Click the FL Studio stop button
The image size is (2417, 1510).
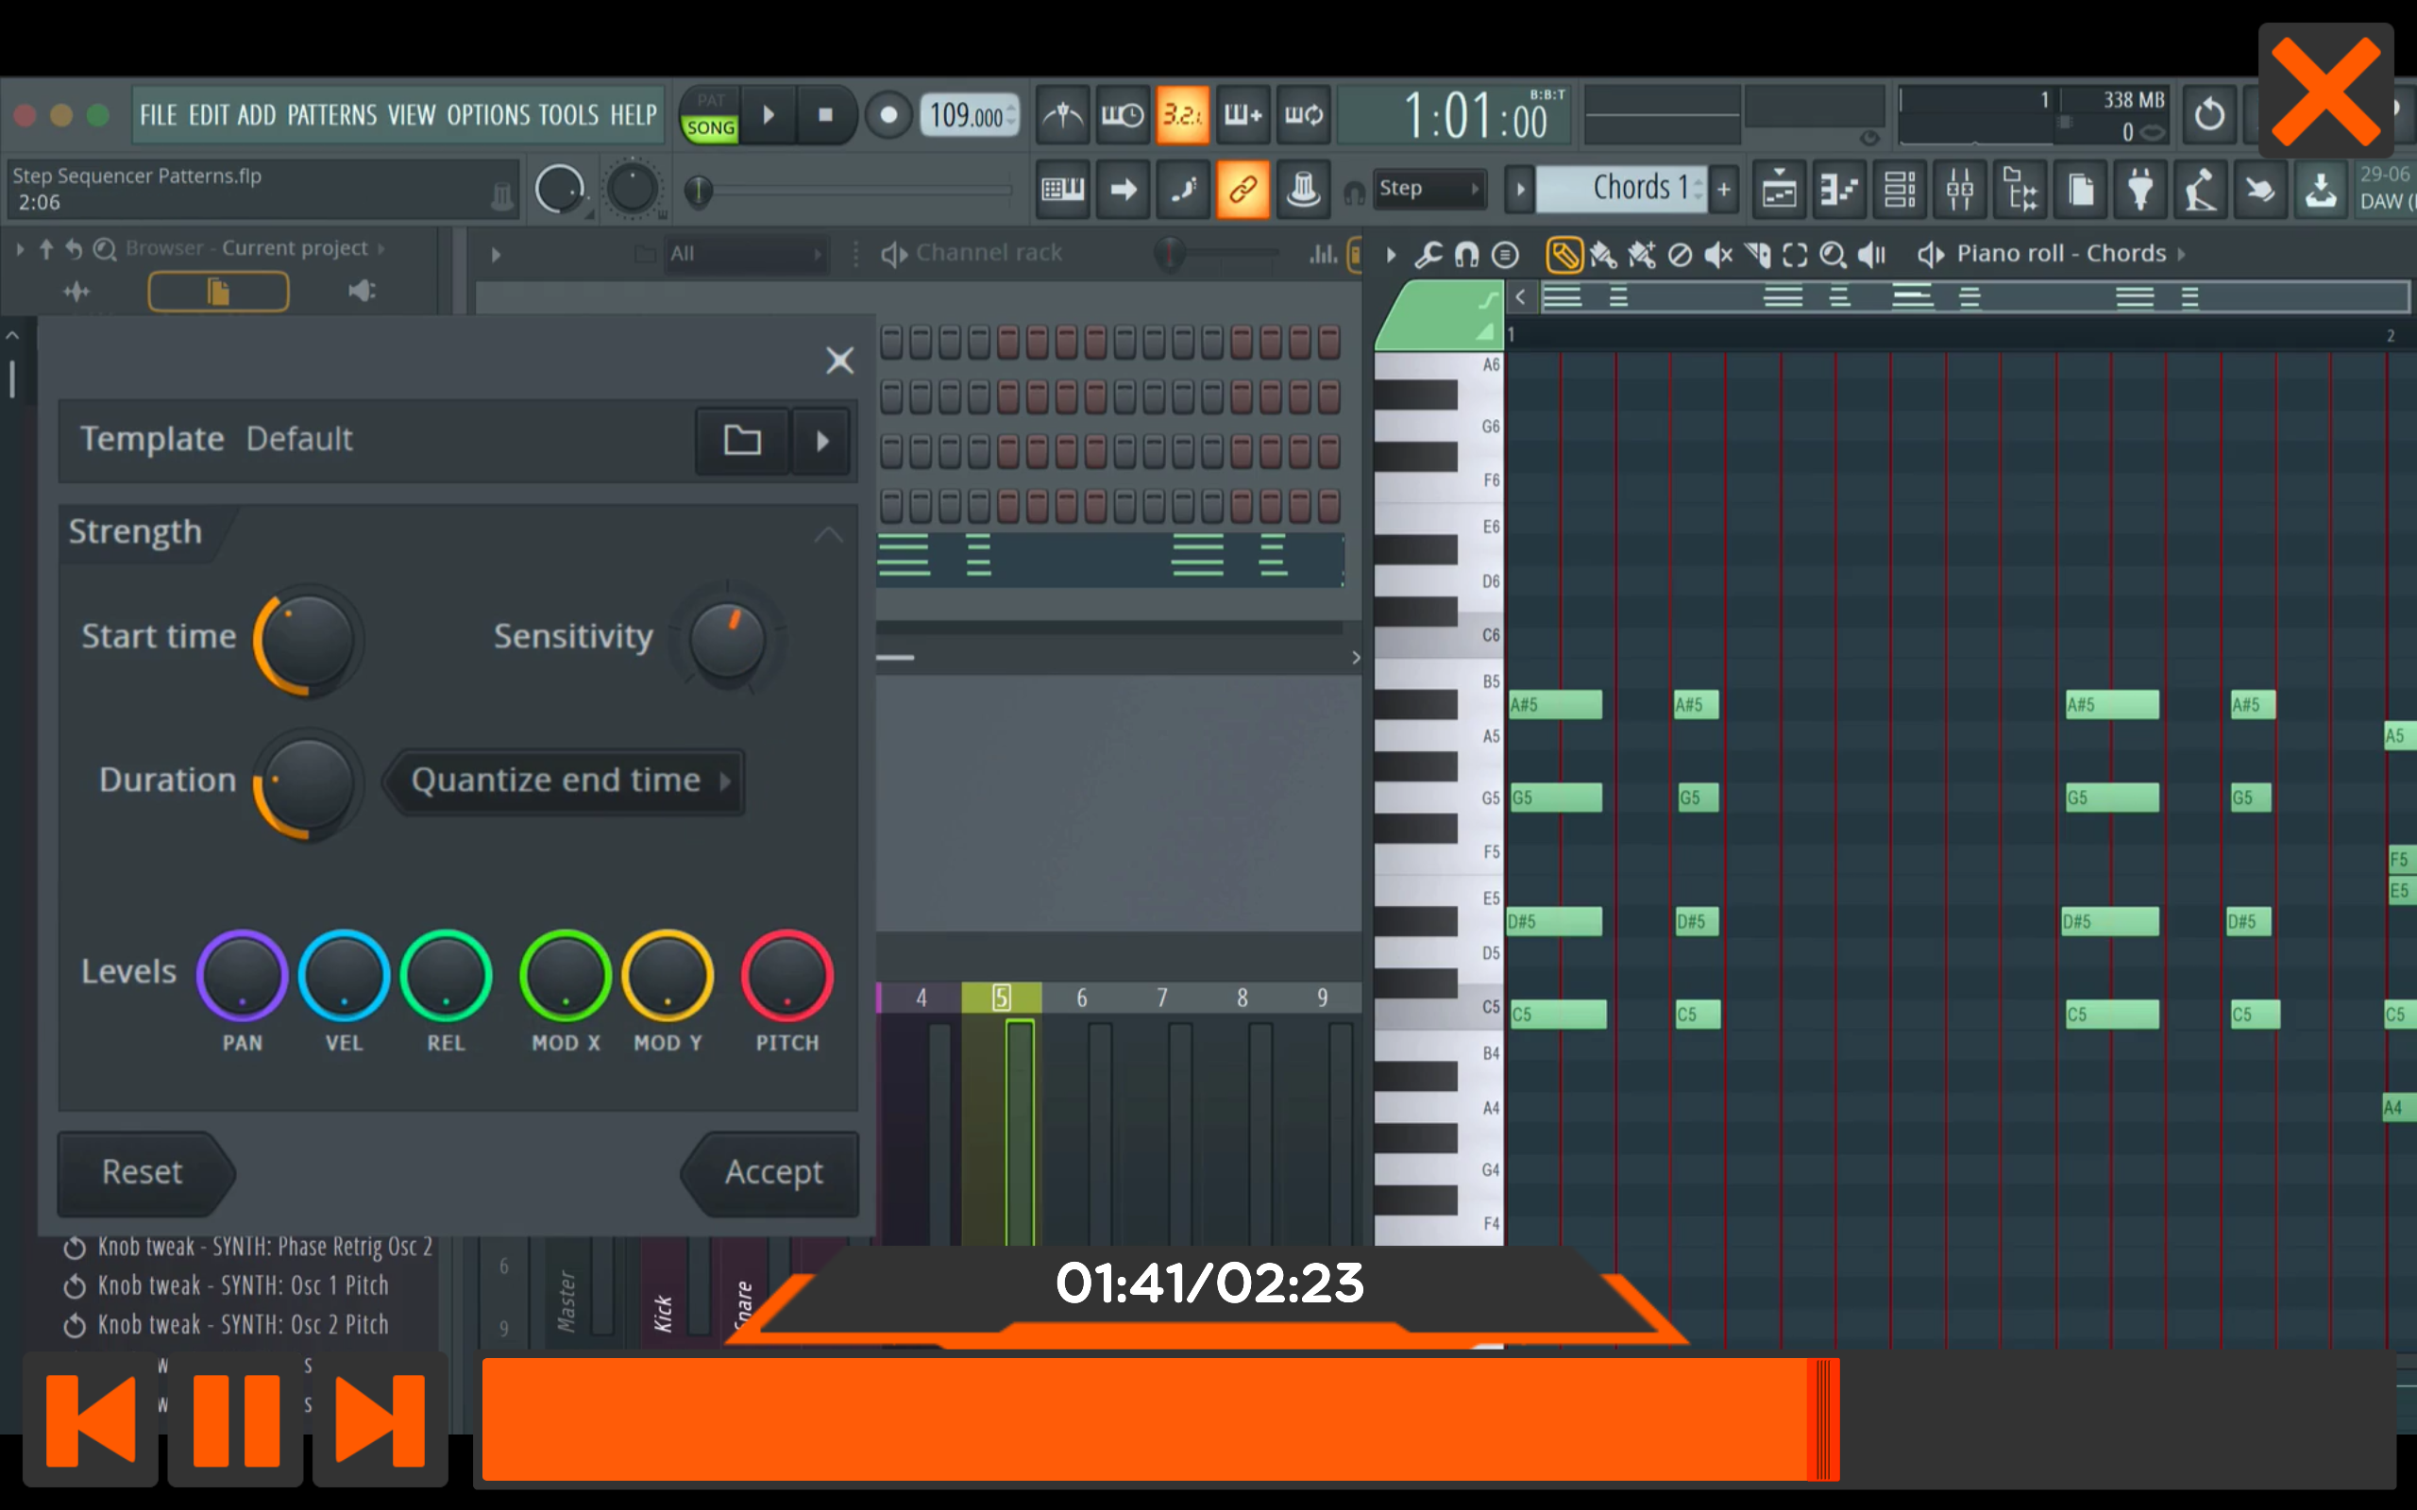[825, 115]
